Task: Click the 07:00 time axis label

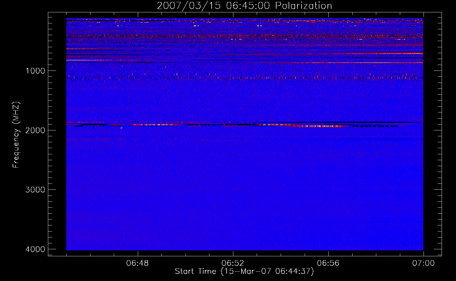Action: 423,263
